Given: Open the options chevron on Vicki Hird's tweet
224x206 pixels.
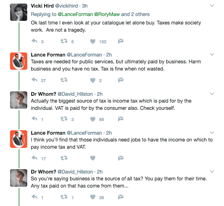Looking at the screenshot, I should point(212,6).
